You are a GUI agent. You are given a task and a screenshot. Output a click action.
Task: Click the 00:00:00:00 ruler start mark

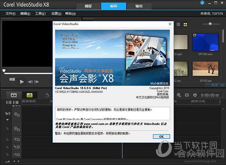29,101
